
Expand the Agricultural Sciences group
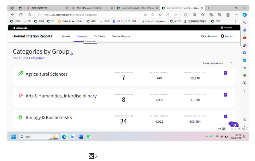(225, 73)
